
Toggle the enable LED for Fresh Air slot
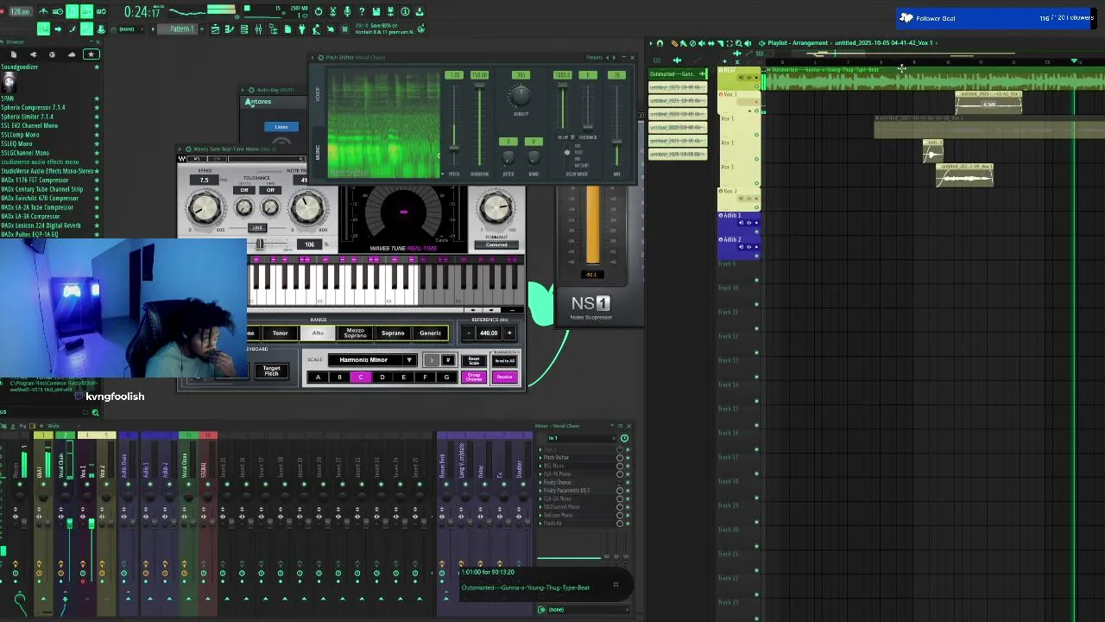coord(628,524)
